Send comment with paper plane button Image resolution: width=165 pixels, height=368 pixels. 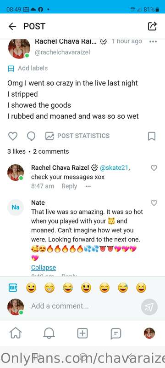click(x=149, y=306)
